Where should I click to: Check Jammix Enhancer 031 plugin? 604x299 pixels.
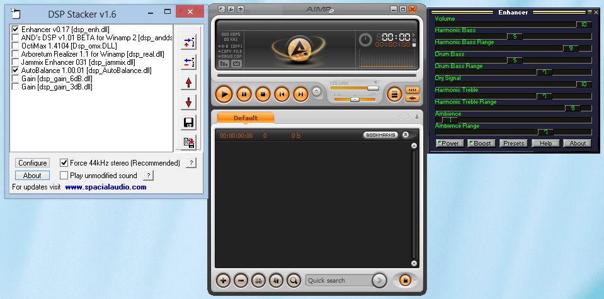(x=15, y=62)
